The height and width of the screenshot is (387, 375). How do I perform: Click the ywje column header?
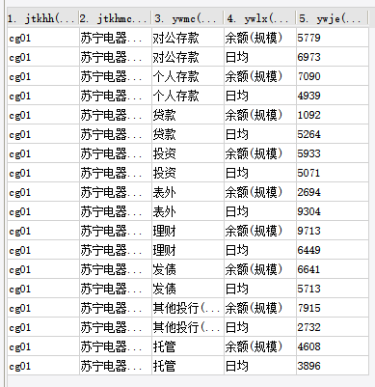333,18
